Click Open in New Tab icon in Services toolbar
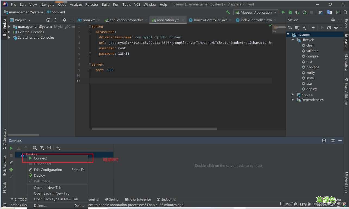This screenshot has width=349, height=209. 49,148
